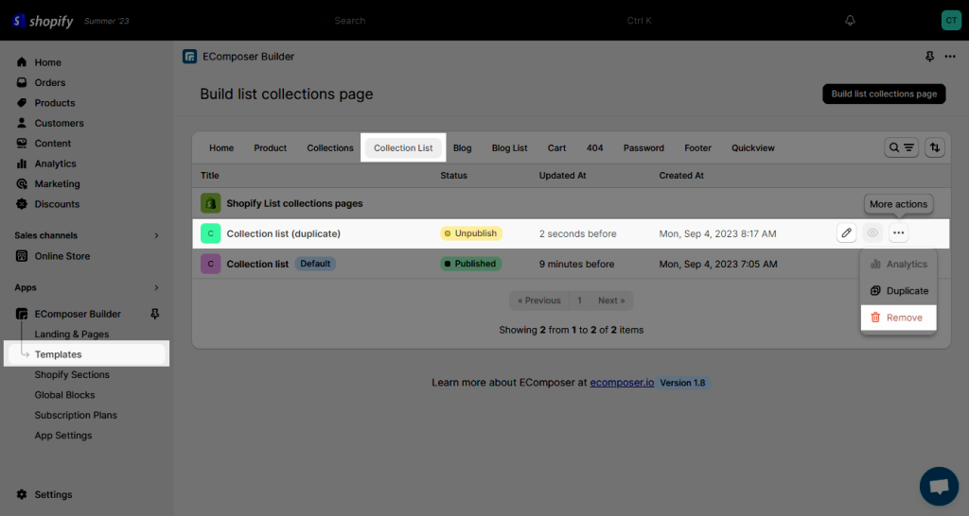Screen dimensions: 969x516
Task: Click the Online Store icon
Action: click(22, 256)
